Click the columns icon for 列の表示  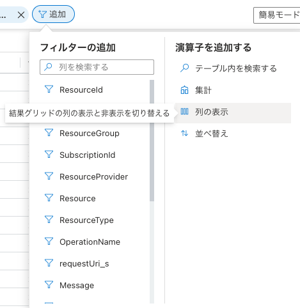[184, 111]
